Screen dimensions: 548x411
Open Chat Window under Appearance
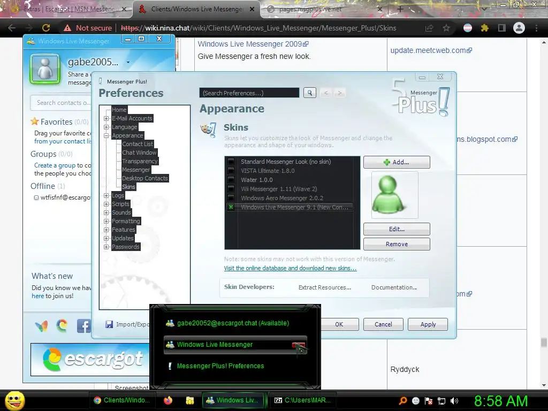(139, 153)
